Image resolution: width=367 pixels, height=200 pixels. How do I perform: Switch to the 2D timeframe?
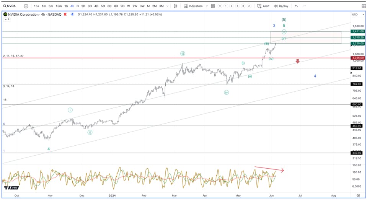tap(83, 6)
